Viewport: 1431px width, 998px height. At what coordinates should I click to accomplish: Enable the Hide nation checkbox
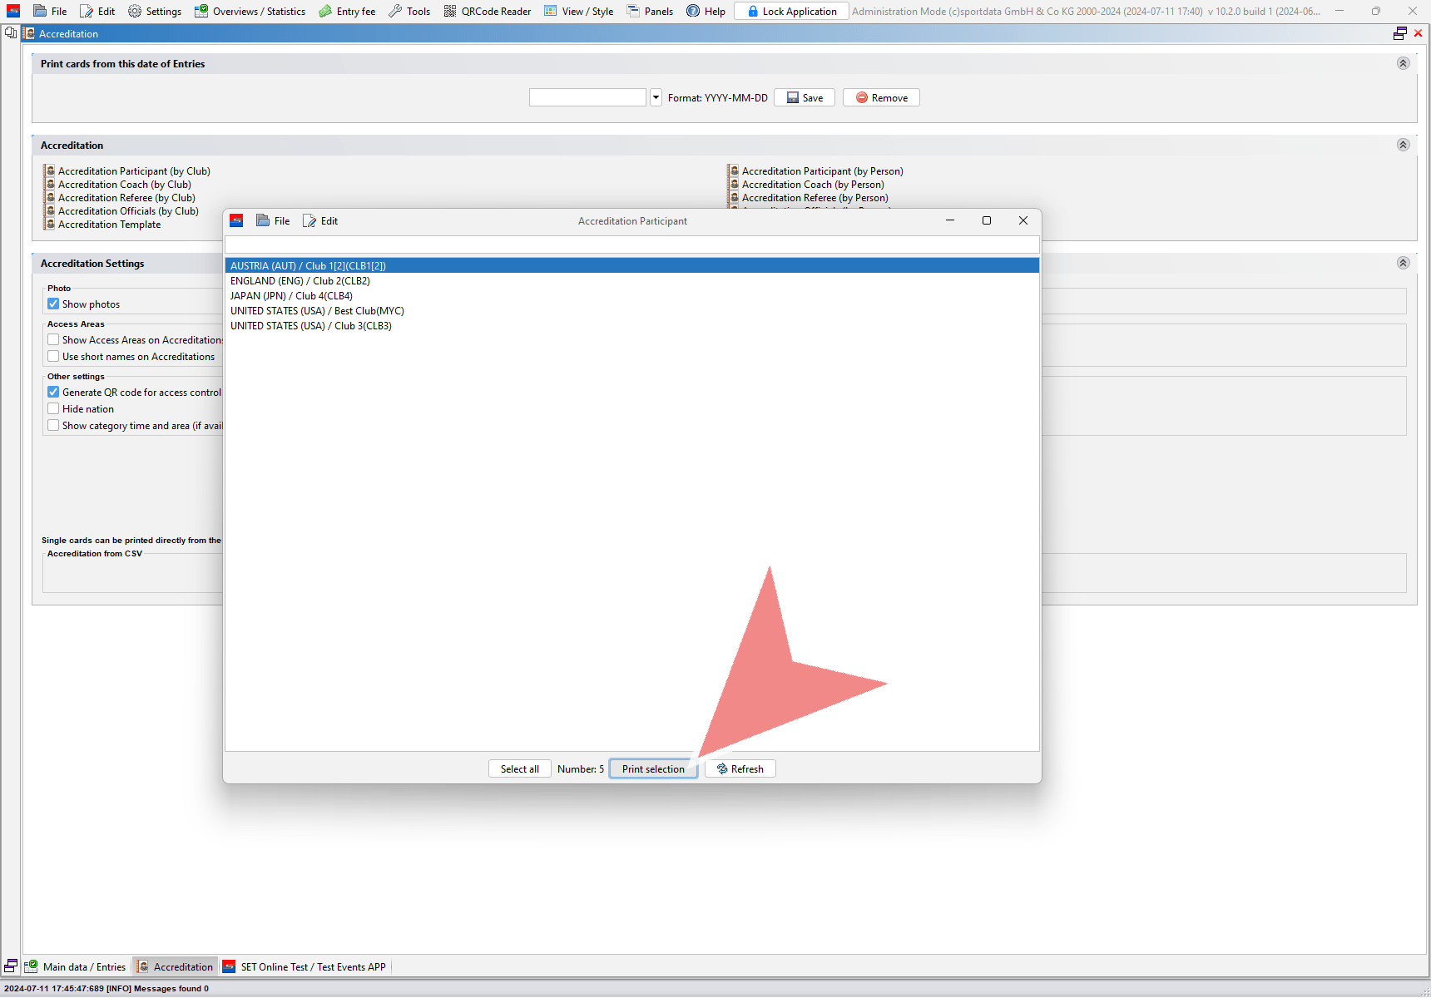point(53,409)
